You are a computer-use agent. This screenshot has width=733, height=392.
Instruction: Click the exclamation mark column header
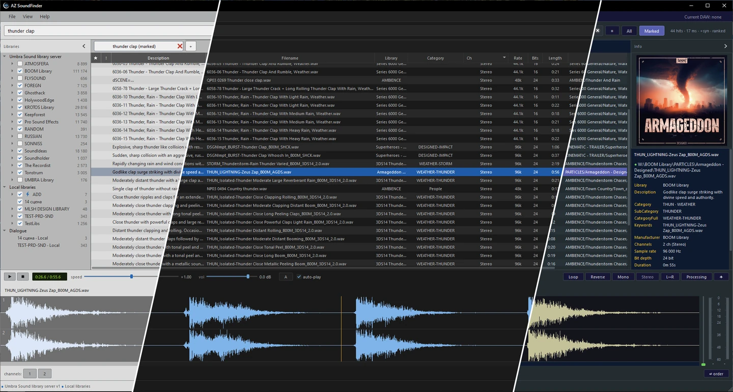point(106,58)
